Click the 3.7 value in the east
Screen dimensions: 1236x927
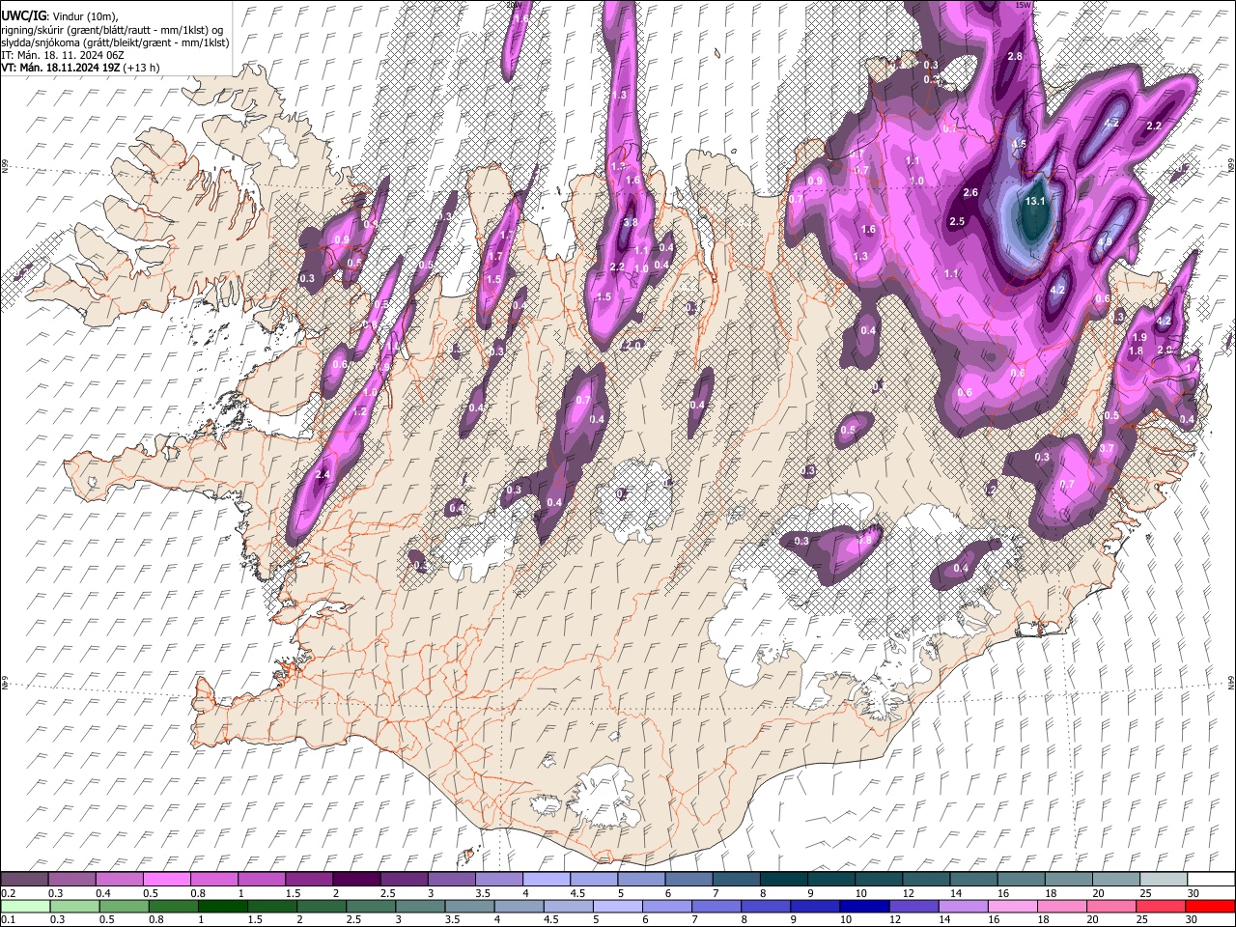(1107, 448)
